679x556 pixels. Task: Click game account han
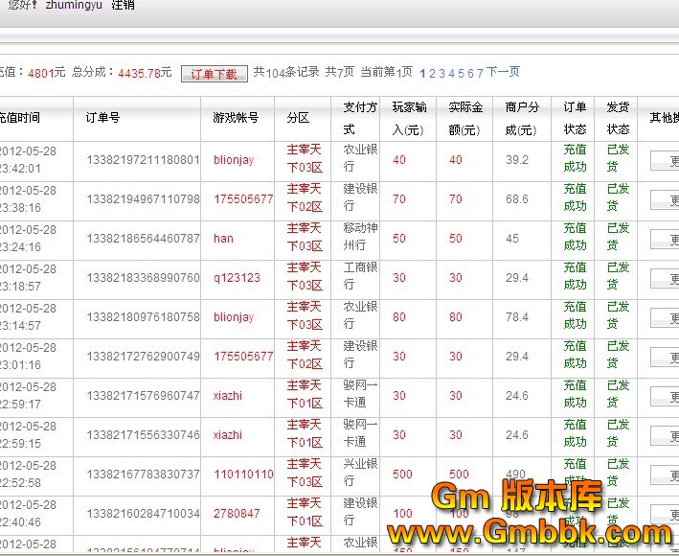tap(223, 239)
